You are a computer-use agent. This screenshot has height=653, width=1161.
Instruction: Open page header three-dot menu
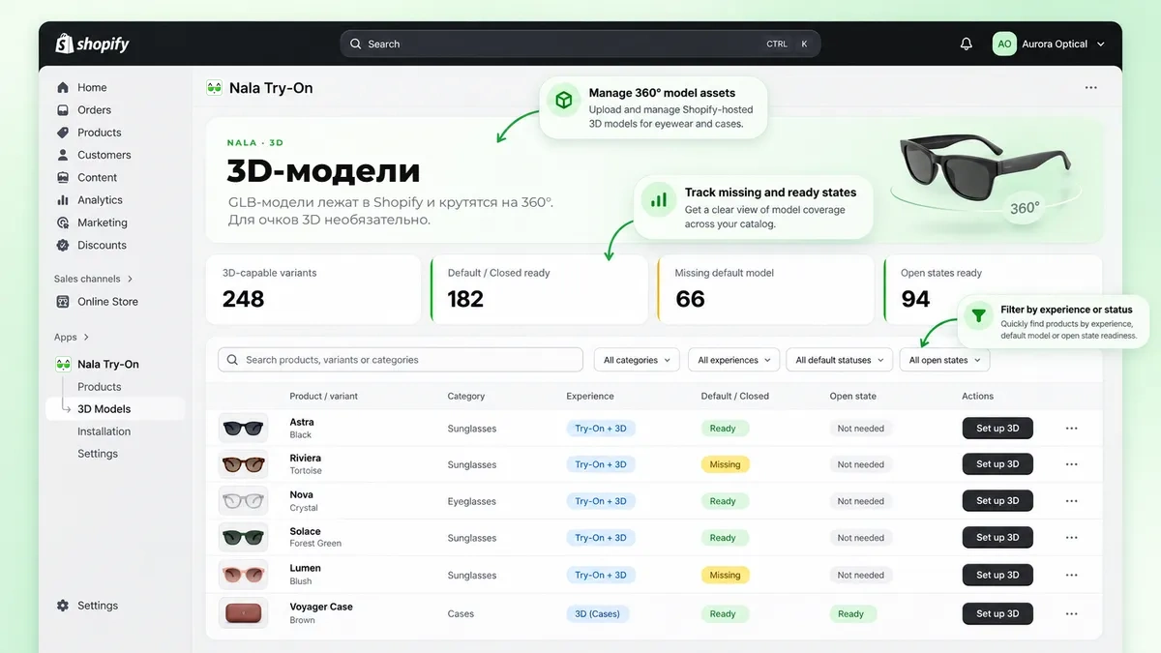coord(1091,88)
